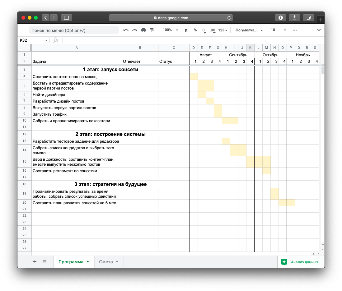Open the 123 number format menu
Image resolution: width=342 pixels, height=291 pixels.
223,30
